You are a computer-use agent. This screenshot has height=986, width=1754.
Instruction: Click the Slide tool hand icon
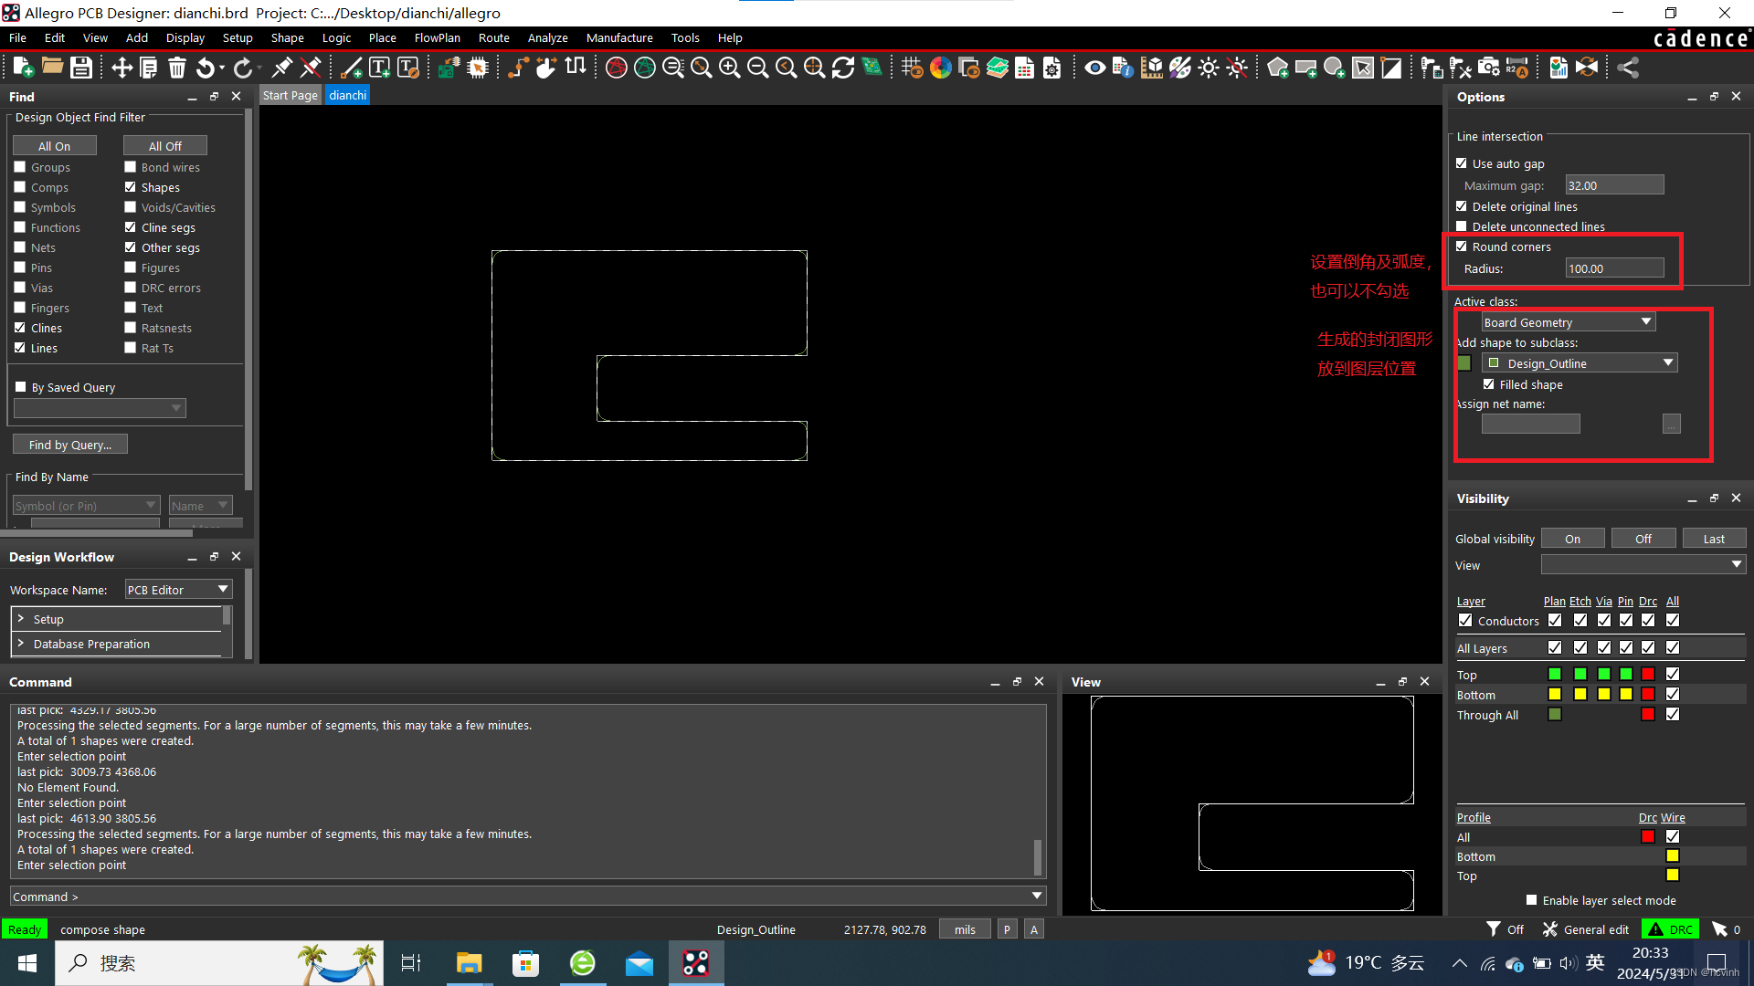546,68
